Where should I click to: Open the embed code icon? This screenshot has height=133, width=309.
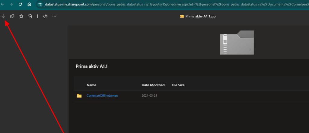tap(45, 16)
